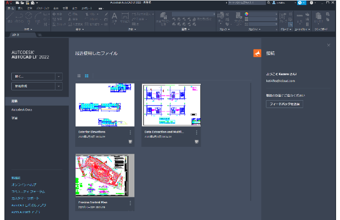The width and height of the screenshot is (340, 220).
Task: Open more options for Exterior Elevations
Action: click(130, 133)
